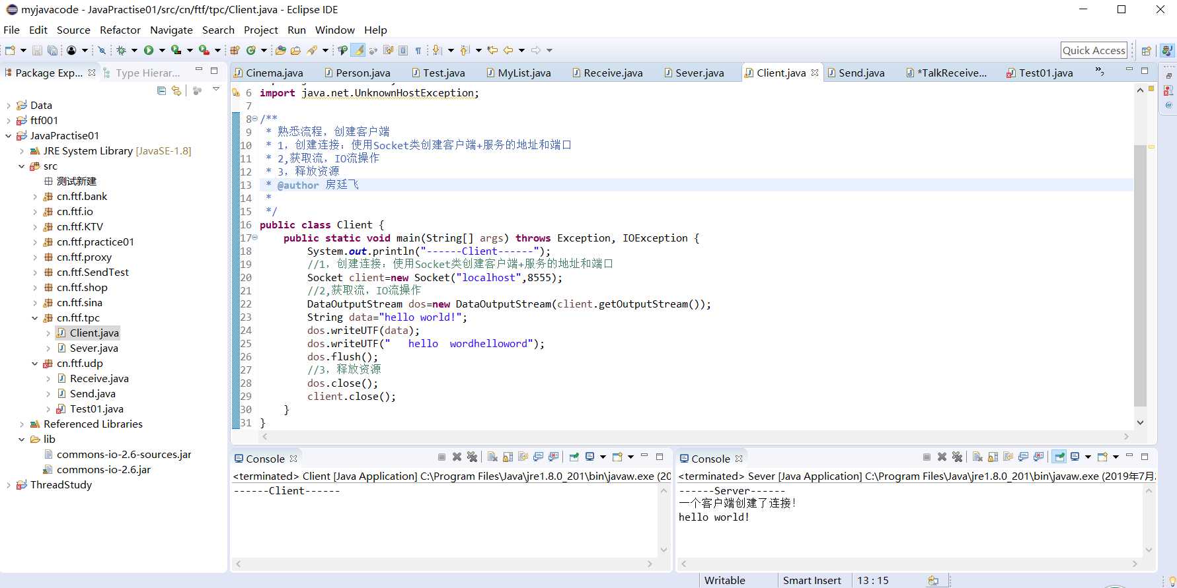1177x588 pixels.
Task: Click the Search flashlight toolbar icon
Action: click(x=311, y=50)
